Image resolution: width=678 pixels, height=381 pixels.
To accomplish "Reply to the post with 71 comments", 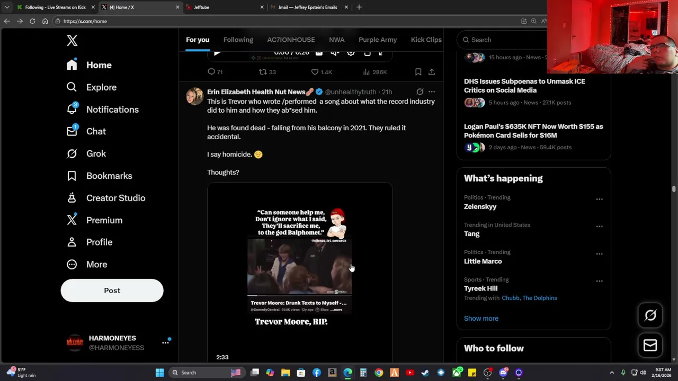I will (215, 72).
